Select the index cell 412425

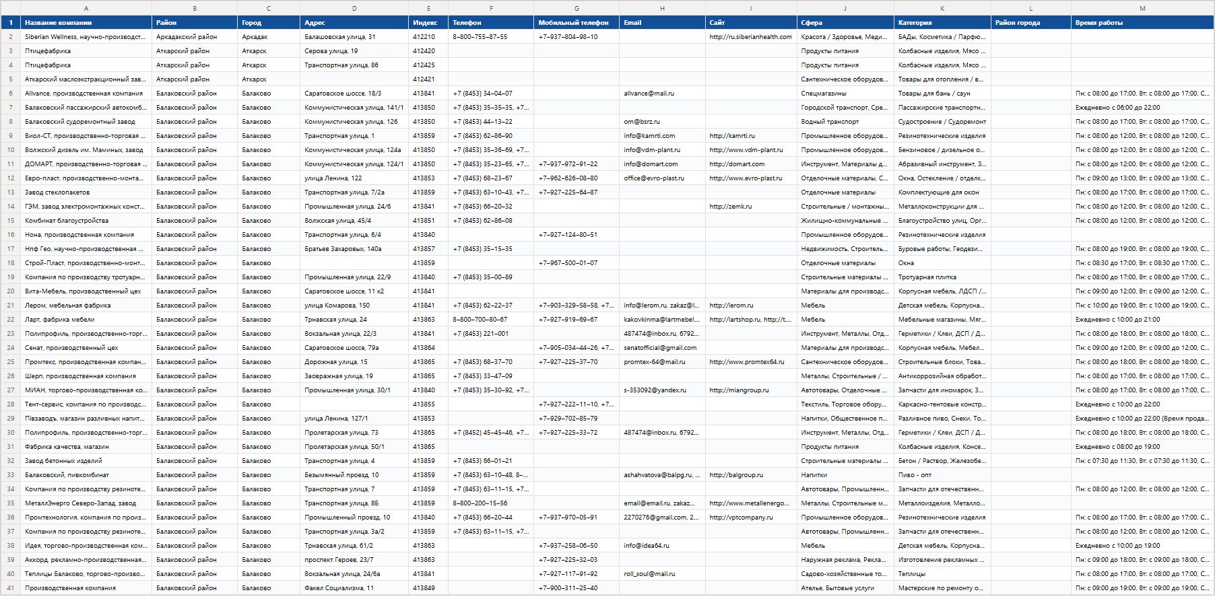[x=428, y=65]
